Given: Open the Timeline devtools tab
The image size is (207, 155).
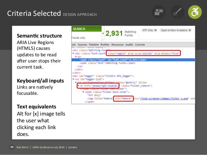Looking at the screenshot, I should (x=94, y=45).
